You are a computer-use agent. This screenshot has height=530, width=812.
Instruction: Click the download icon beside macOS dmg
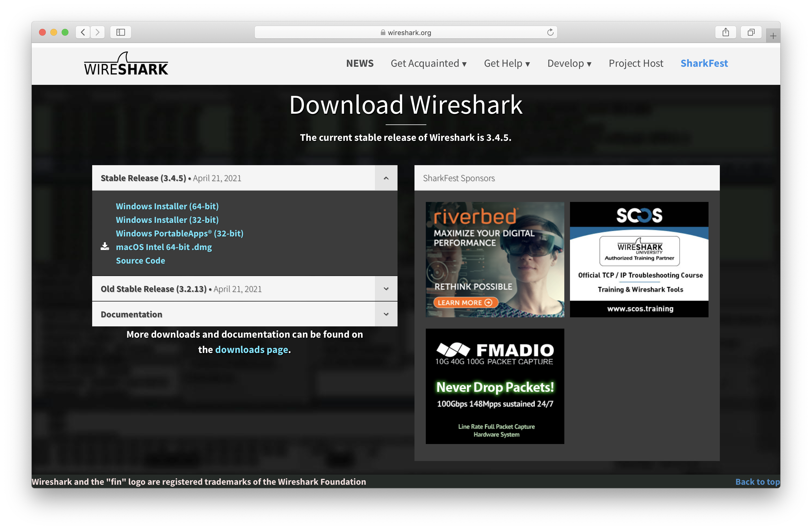pos(105,246)
